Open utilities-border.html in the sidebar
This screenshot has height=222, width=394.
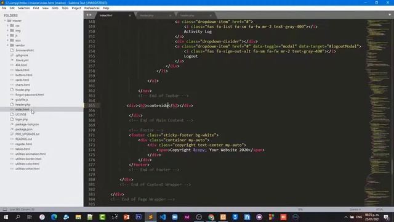click(28, 159)
